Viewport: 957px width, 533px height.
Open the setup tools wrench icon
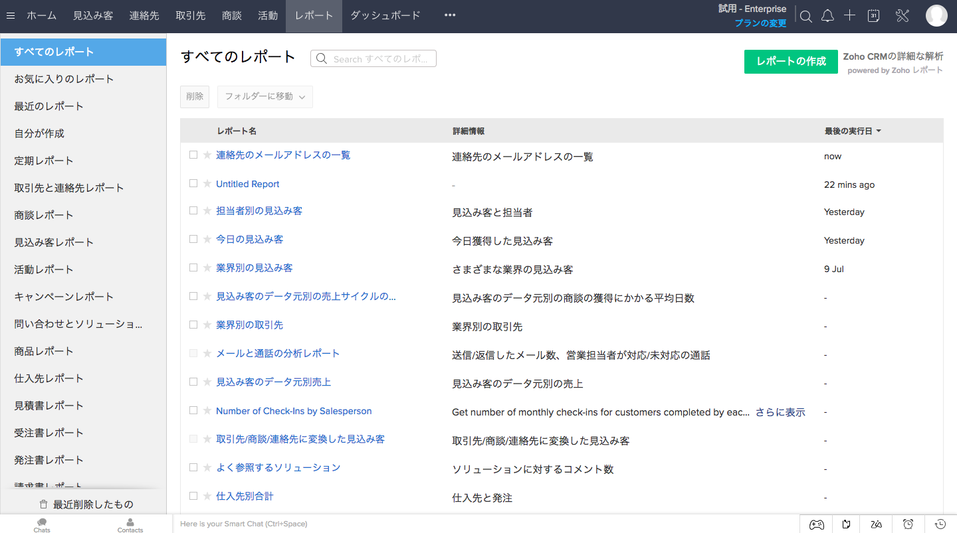(902, 16)
